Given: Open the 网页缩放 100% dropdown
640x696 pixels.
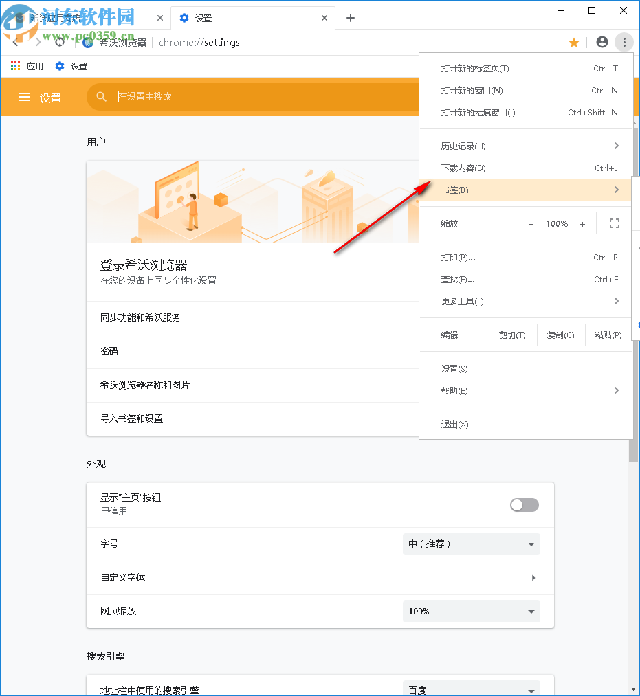Looking at the screenshot, I should [x=471, y=611].
